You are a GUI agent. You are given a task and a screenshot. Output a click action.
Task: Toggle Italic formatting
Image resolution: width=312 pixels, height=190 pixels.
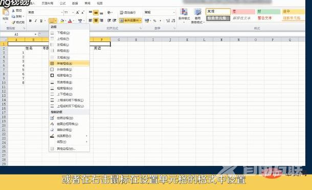[x=36, y=20]
